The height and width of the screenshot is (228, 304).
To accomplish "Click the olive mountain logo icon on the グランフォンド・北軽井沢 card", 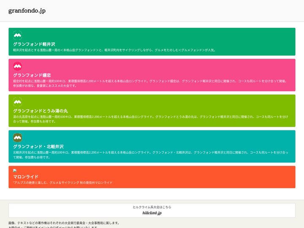I will tap(17, 138).
